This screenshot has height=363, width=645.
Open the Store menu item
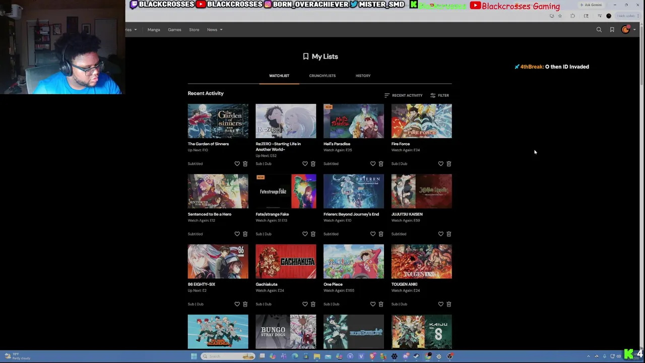[194, 30]
